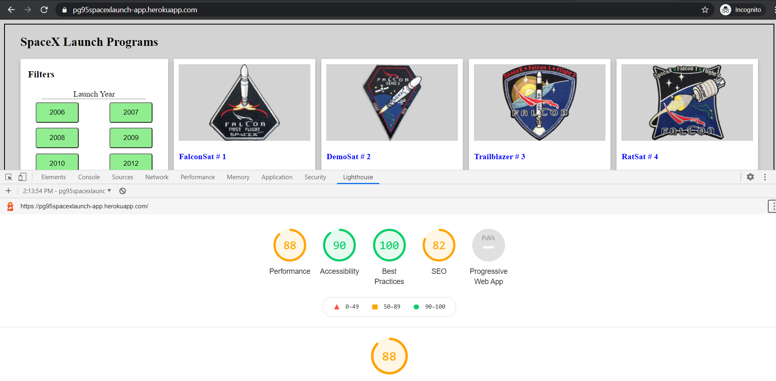Click the padlock site info icon

[64, 10]
